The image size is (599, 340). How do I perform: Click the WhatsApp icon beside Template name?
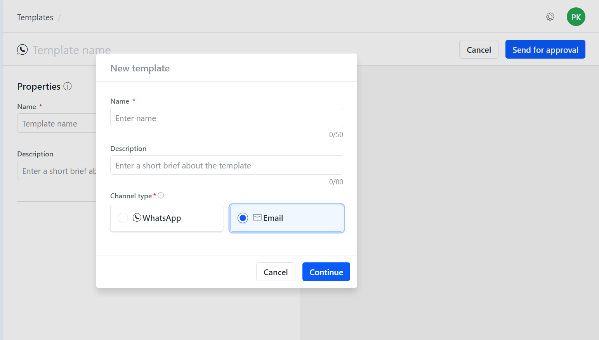(x=23, y=50)
